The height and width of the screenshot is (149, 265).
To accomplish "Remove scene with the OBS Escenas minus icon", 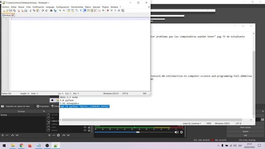I will 7,135.
